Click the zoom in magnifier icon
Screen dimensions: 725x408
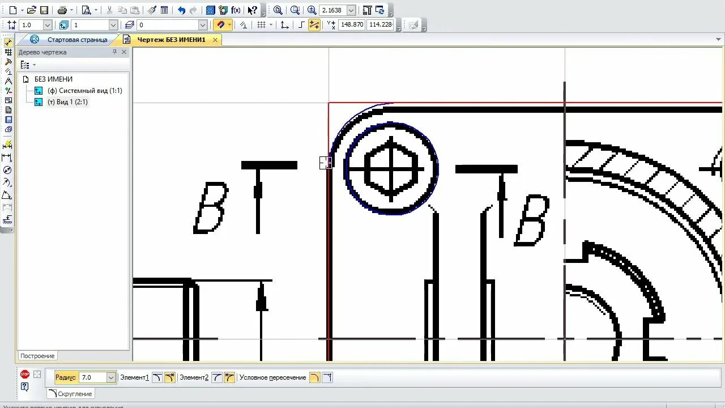(x=312, y=10)
